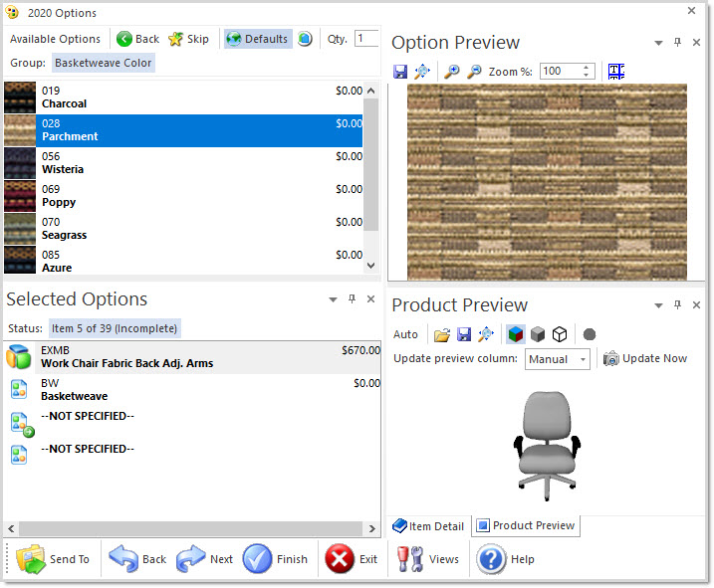Click the save icon in Option Preview
714x588 pixels.
[x=400, y=72]
